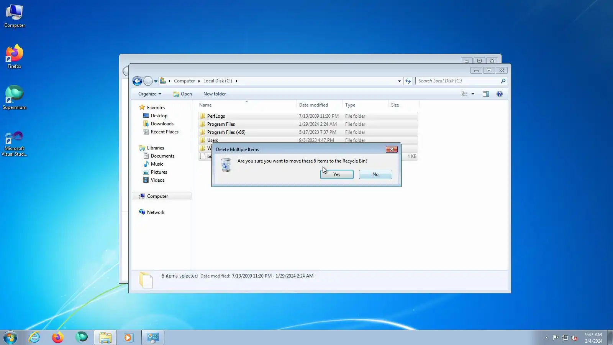Launch Firefox from the taskbar

[x=58, y=337]
